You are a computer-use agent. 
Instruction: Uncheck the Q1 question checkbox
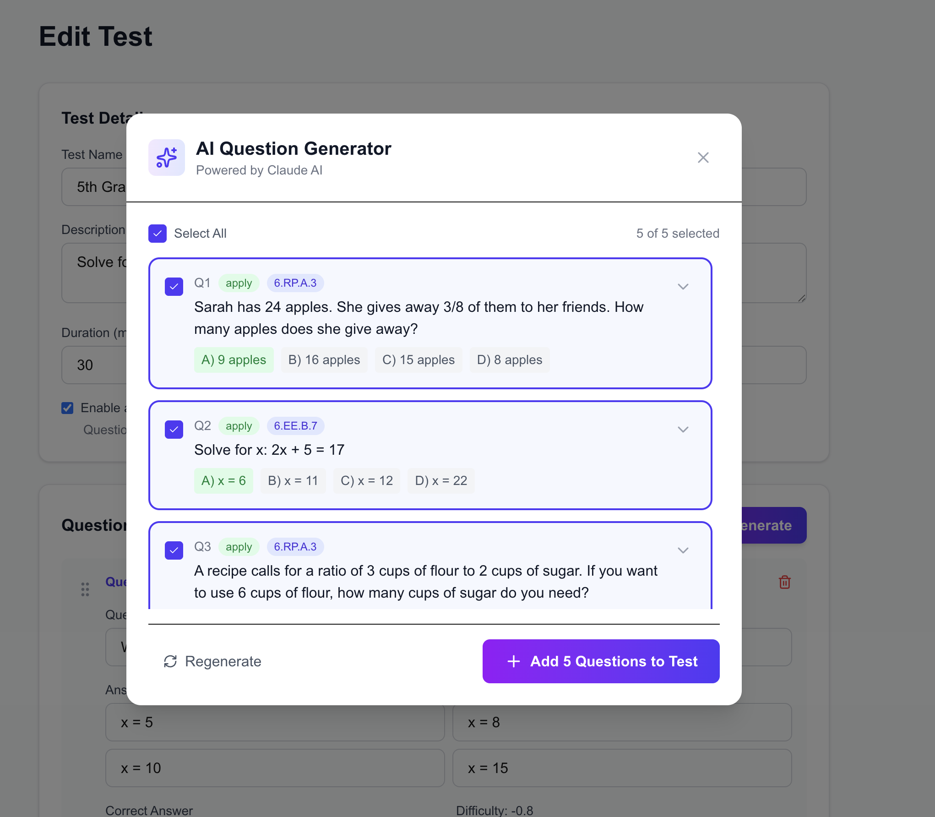click(x=174, y=287)
